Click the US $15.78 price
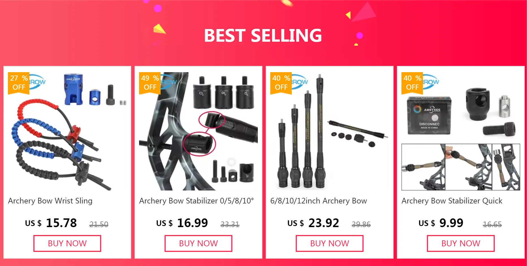 (51, 223)
